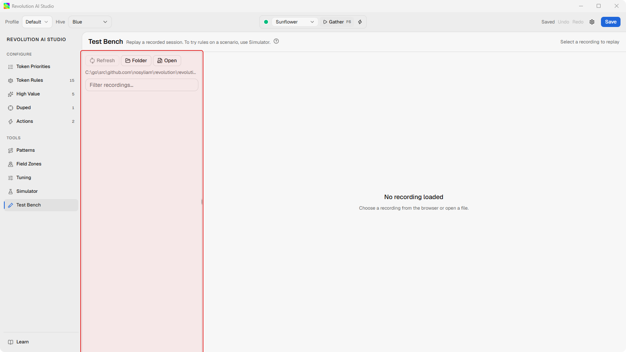Viewport: 626px width, 352px height.
Task: Click the Saved status text
Action: [548, 22]
